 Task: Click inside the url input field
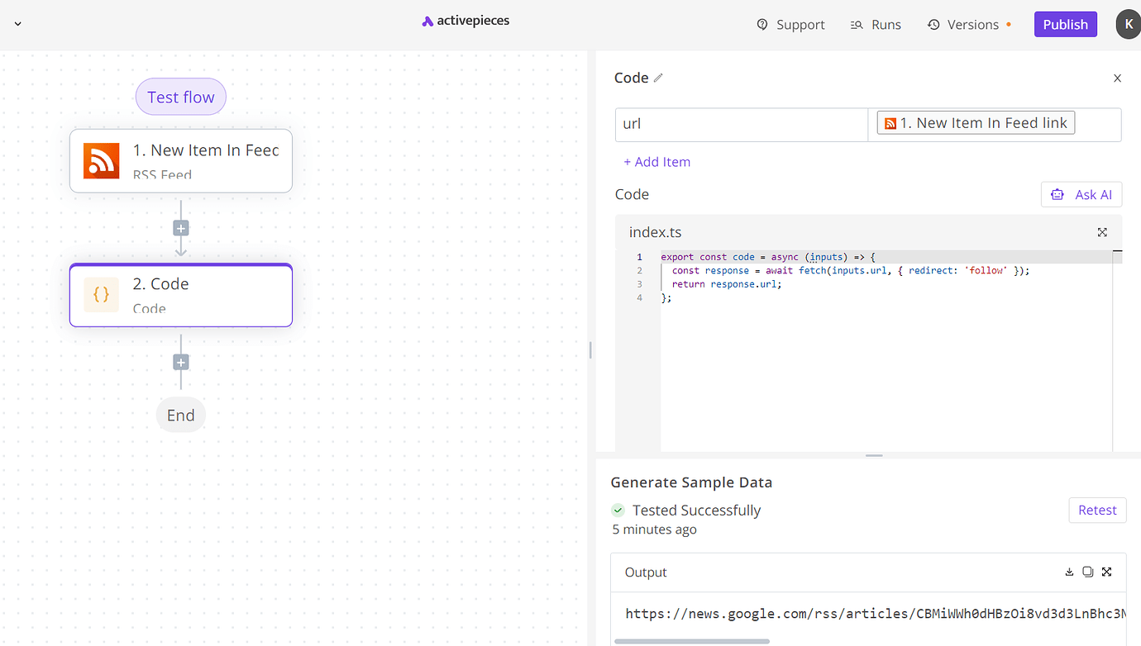tap(741, 123)
